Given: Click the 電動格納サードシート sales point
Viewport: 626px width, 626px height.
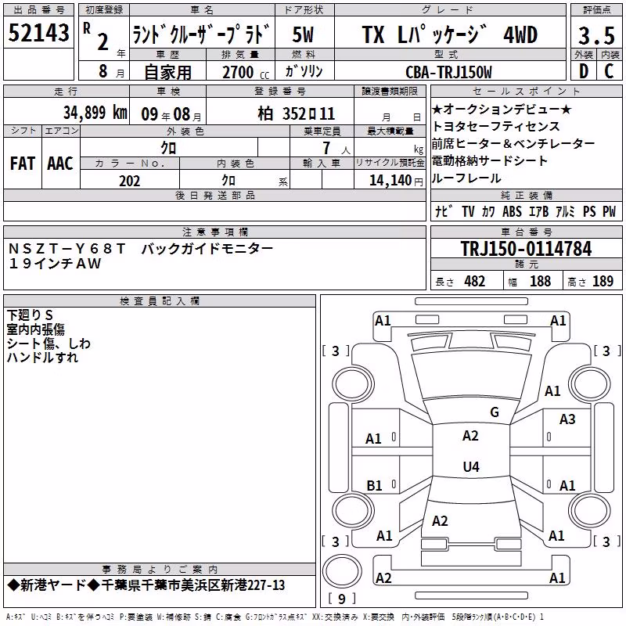Looking at the screenshot, I should click(x=490, y=160).
